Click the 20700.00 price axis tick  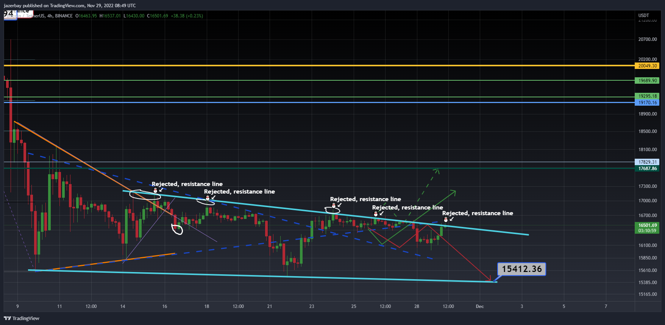(x=648, y=39)
